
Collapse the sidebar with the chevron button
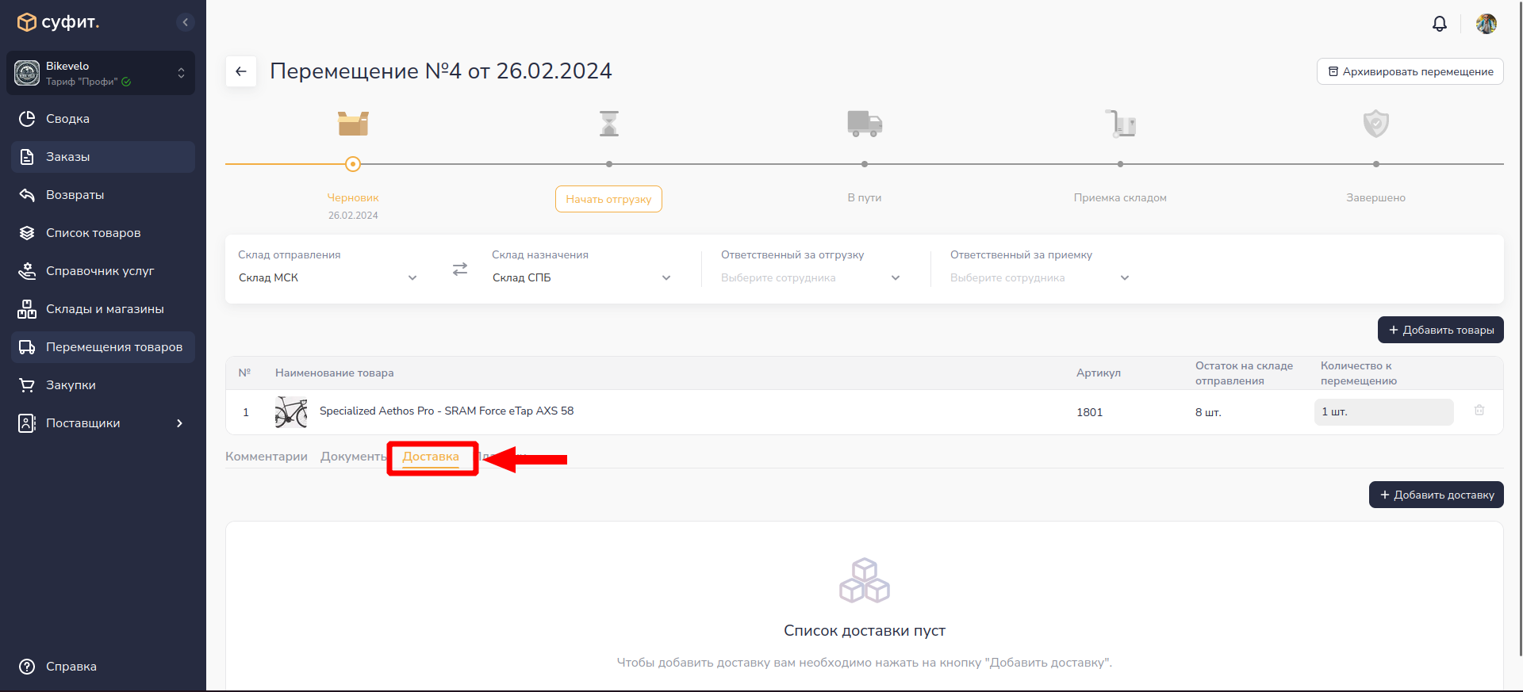pos(185,22)
